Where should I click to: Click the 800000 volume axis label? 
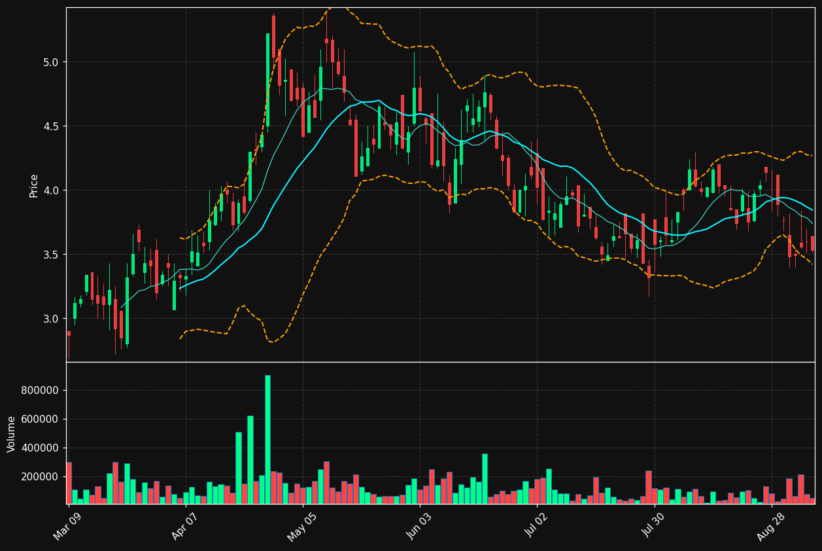point(41,391)
